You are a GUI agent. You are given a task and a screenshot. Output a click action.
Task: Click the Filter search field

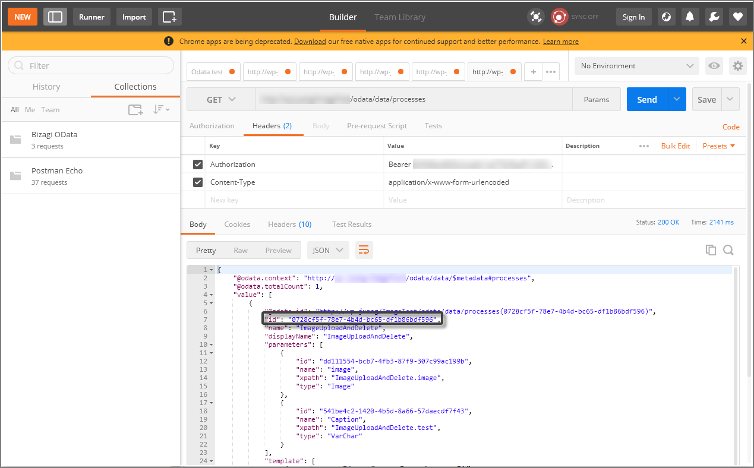pyautogui.click(x=91, y=65)
